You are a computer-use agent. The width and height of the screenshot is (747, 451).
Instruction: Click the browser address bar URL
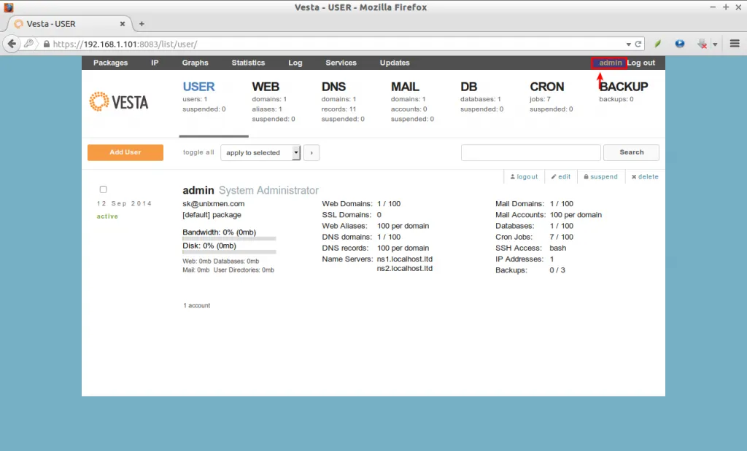click(125, 44)
